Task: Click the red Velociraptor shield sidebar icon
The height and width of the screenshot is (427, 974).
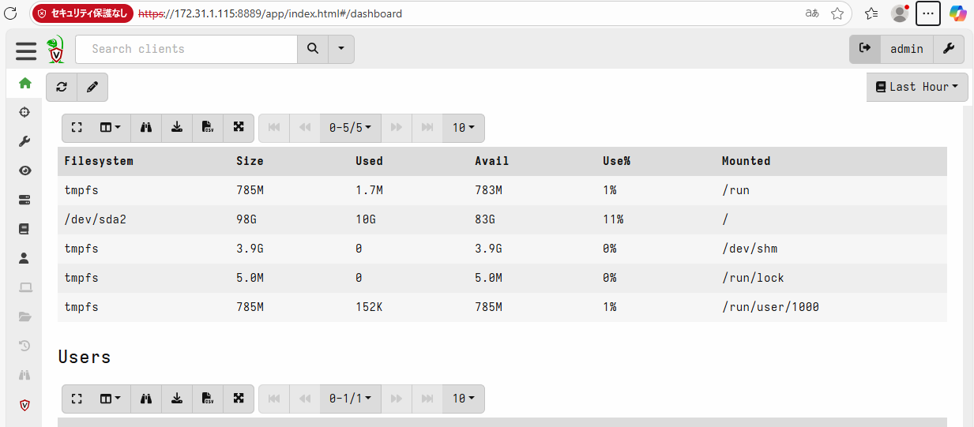Action: click(24, 404)
